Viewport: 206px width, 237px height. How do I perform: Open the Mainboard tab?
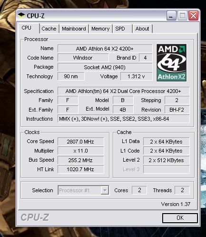pos(74,29)
